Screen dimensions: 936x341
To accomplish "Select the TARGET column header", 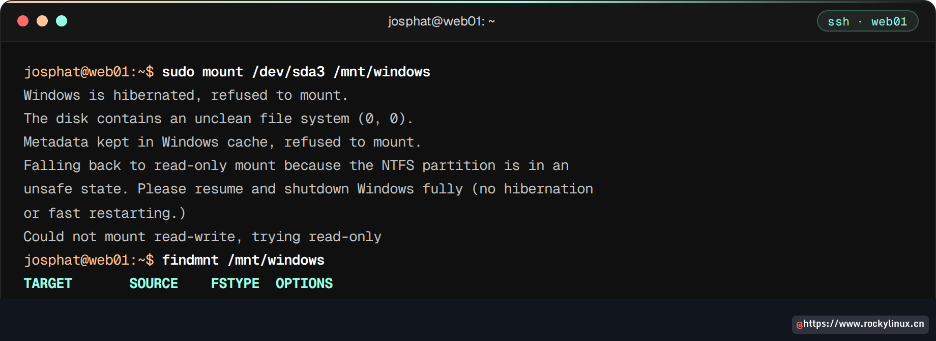I will pos(48,283).
